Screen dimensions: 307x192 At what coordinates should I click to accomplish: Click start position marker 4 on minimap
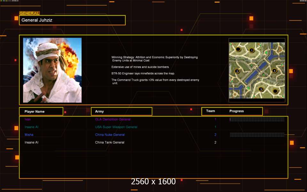[274, 71]
